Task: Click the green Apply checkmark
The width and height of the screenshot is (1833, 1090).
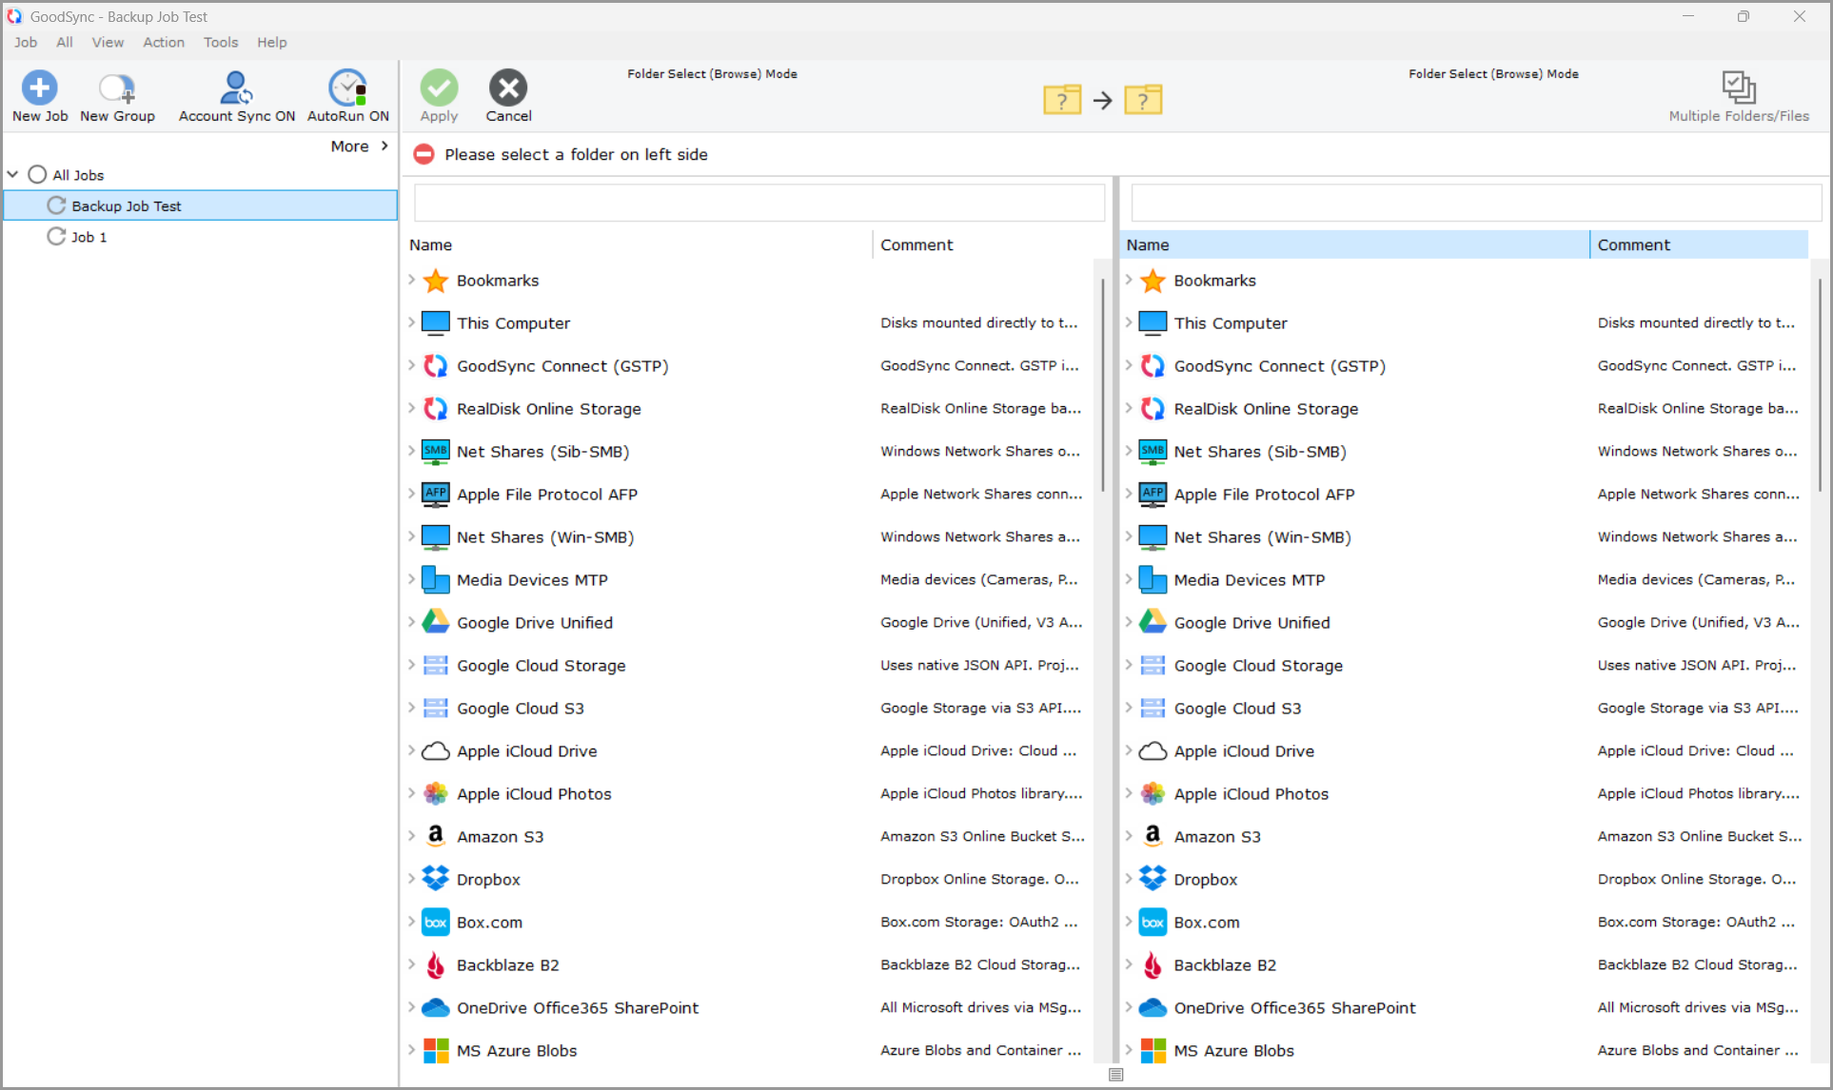Action: coord(439,88)
